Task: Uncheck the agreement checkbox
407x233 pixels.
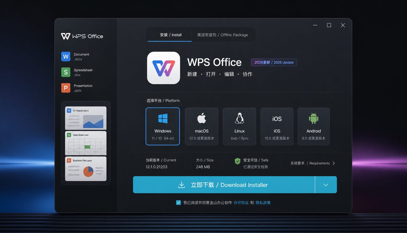Action: pyautogui.click(x=178, y=203)
